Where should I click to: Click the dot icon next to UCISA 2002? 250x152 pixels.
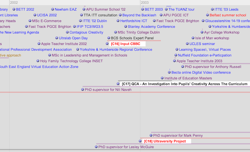35,15
